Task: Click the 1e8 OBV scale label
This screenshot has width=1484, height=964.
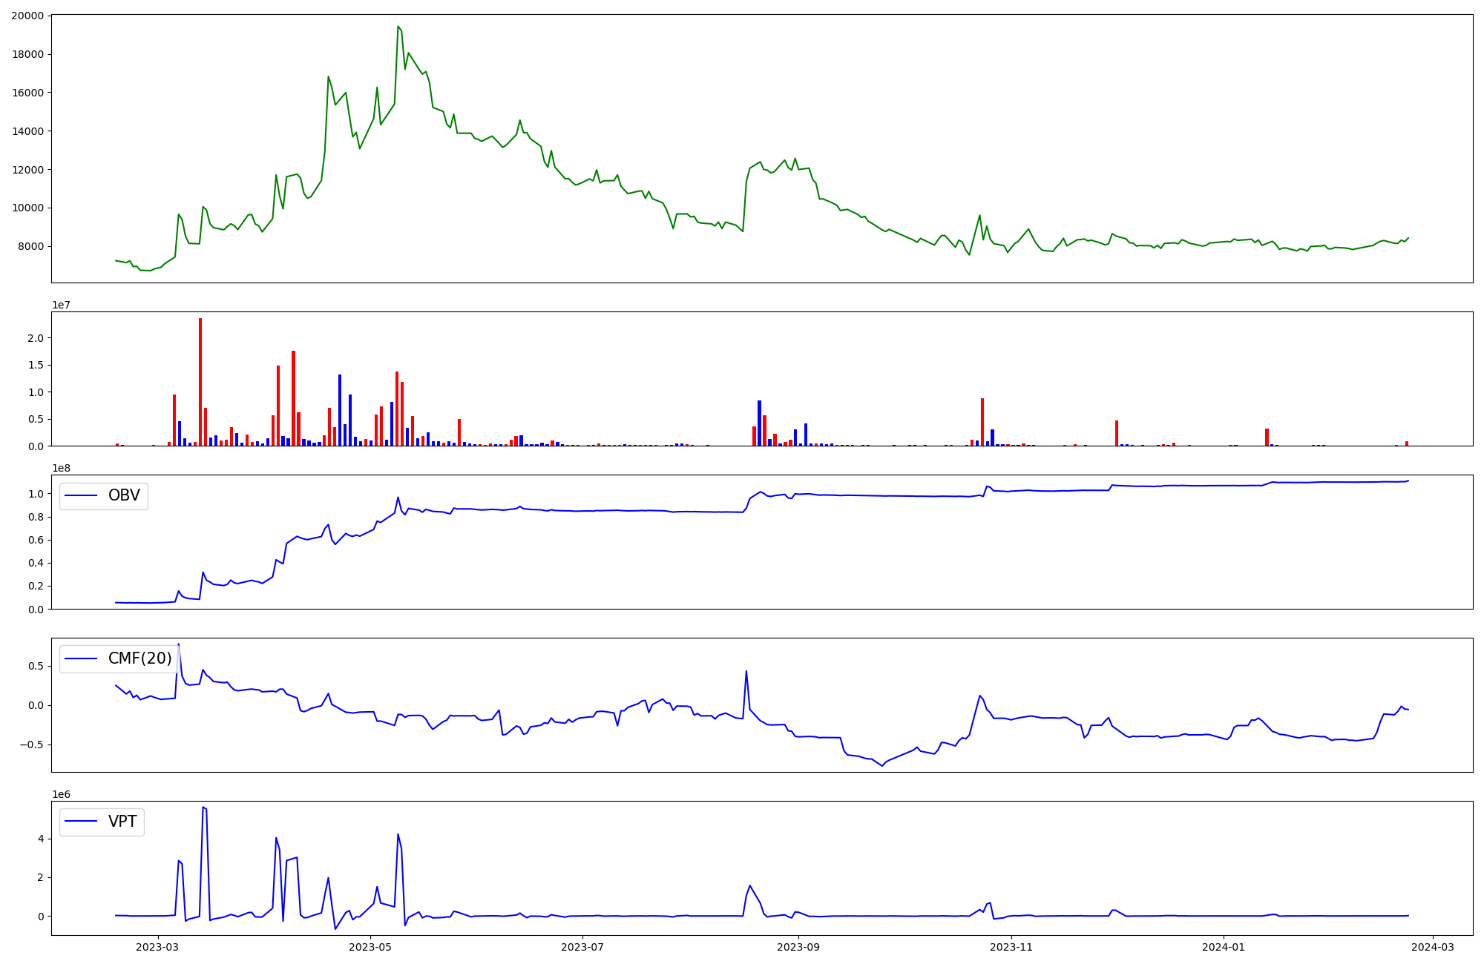Action: tap(61, 468)
